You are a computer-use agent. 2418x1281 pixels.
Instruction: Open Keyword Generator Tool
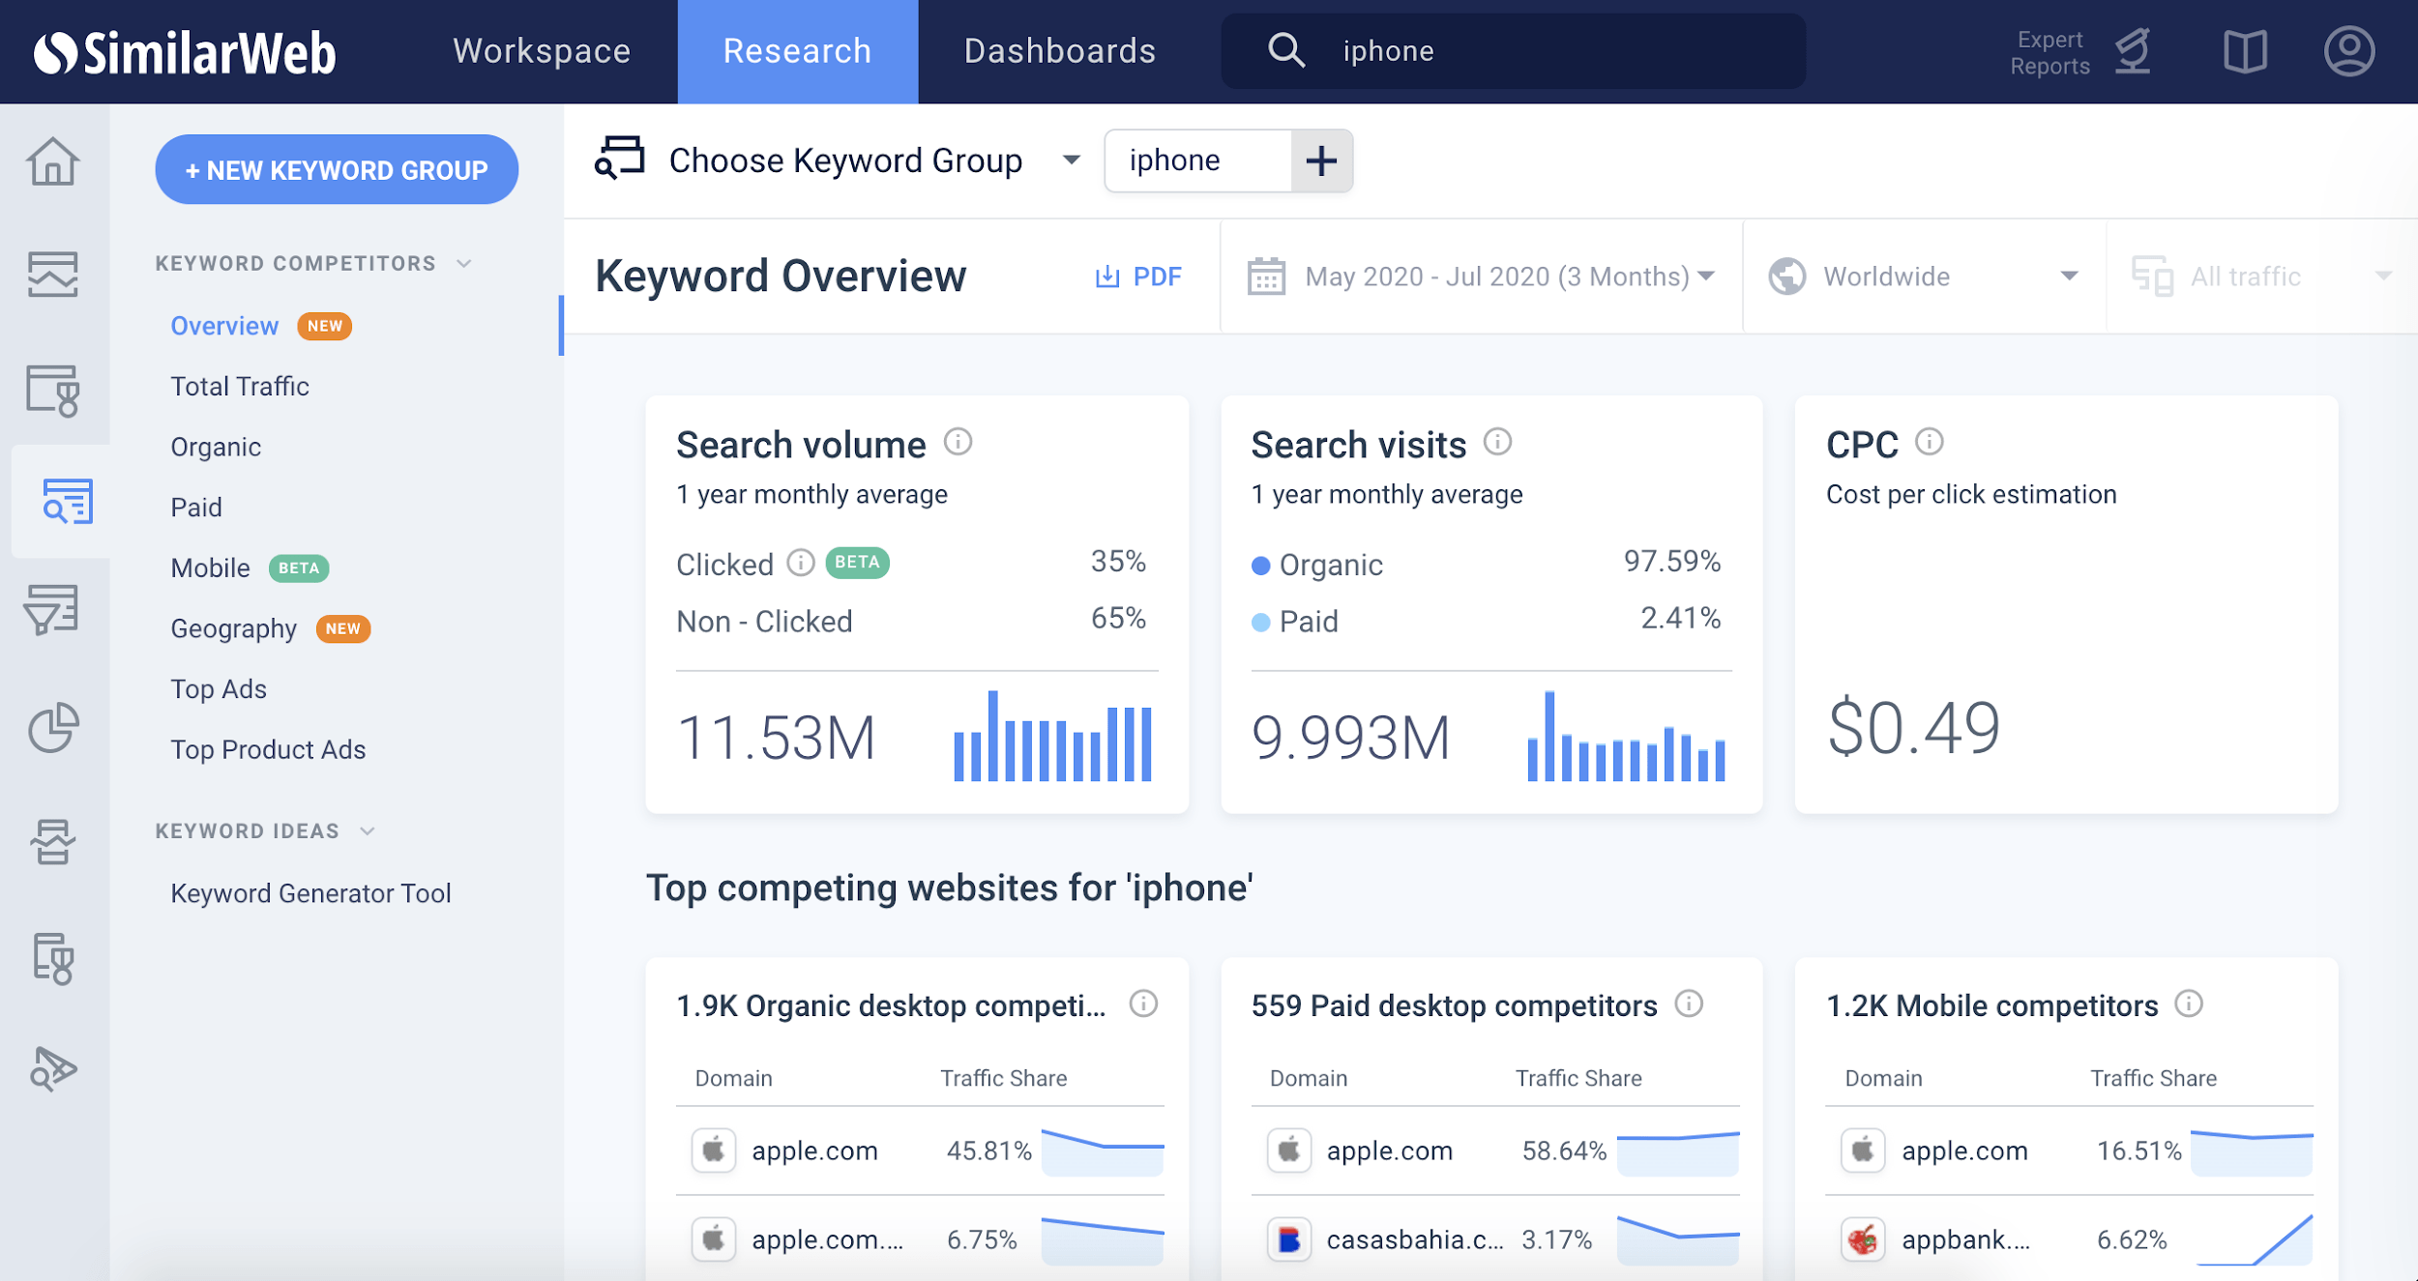coord(310,892)
